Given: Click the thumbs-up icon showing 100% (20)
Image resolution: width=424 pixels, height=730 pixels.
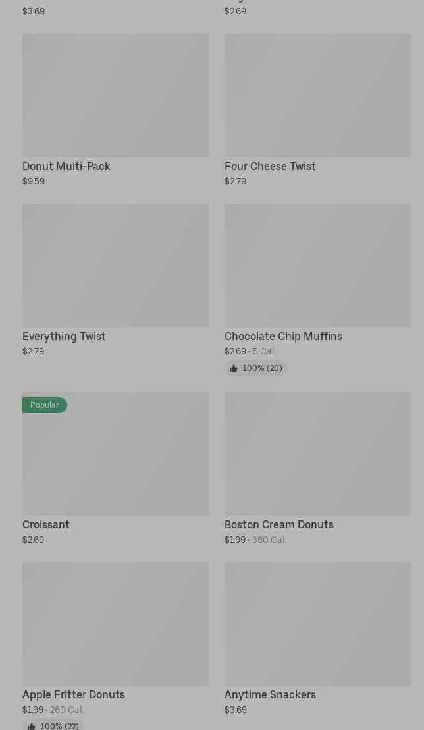Looking at the screenshot, I should coord(234,368).
